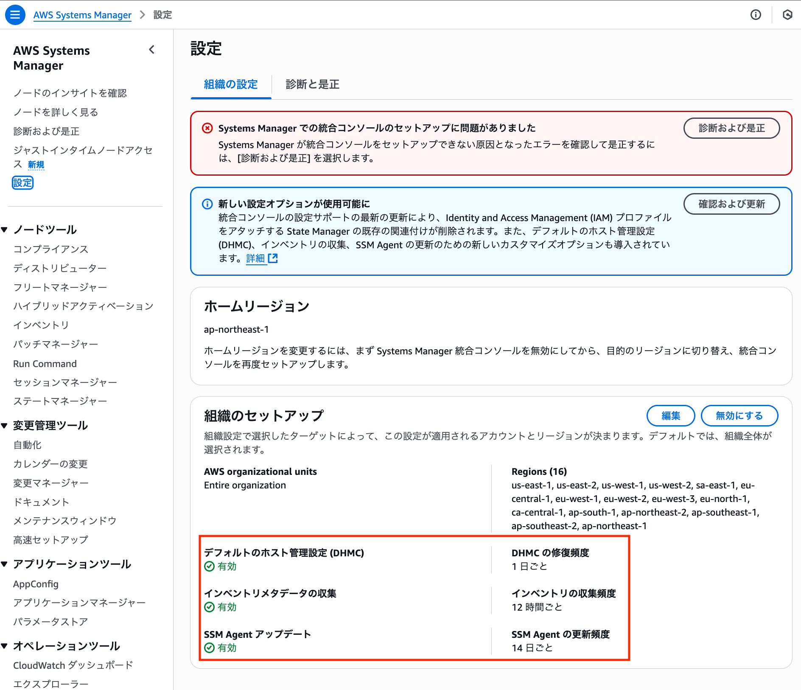Collapse the オペレーションツール section
Viewport: 801px width, 690px height.
5,646
